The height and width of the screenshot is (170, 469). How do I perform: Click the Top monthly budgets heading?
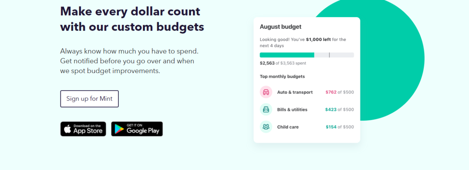pos(282,76)
